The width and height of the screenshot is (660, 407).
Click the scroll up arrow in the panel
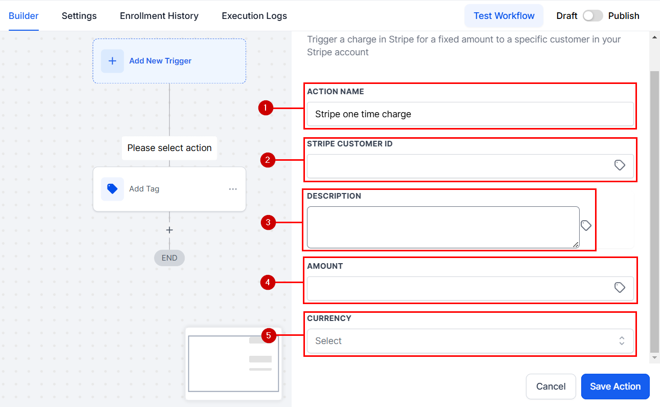pyautogui.click(x=654, y=37)
